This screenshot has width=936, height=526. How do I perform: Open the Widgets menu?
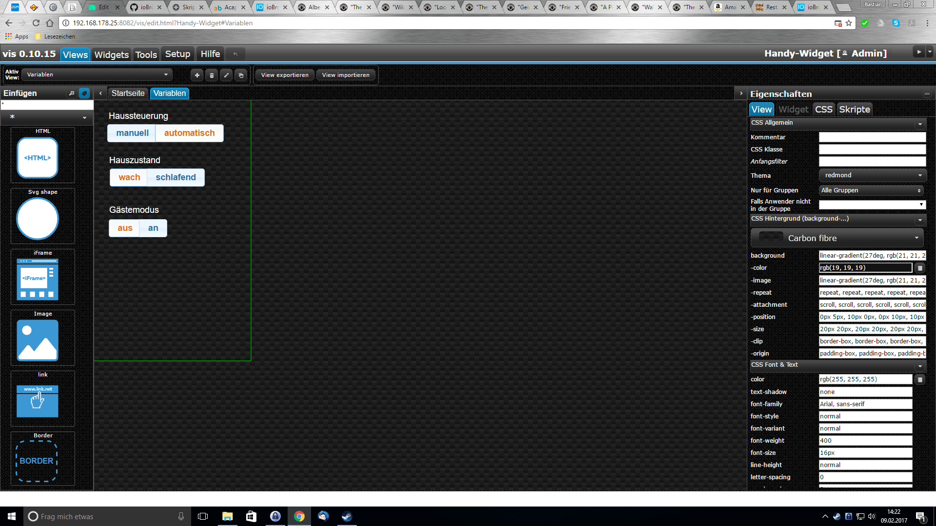(111, 55)
